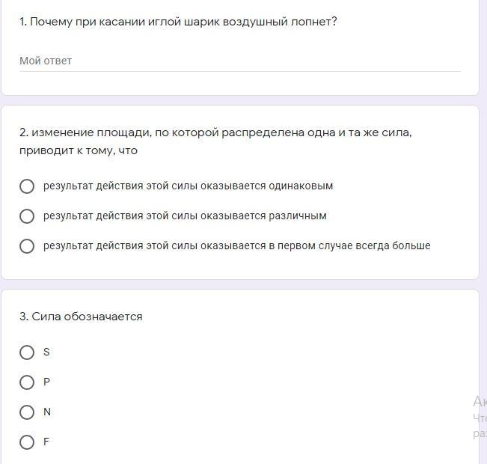
Task: Click the option text ending in 'оказывается различным'
Action: pyautogui.click(x=185, y=216)
